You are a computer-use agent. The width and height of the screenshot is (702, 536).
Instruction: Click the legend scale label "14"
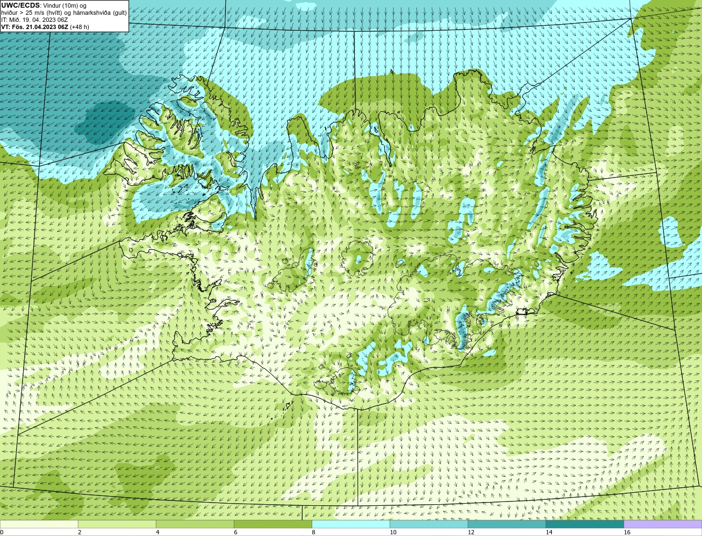tap(549, 532)
